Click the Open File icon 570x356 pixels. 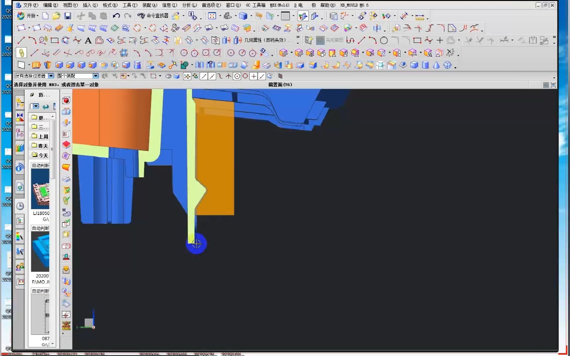tap(56, 15)
